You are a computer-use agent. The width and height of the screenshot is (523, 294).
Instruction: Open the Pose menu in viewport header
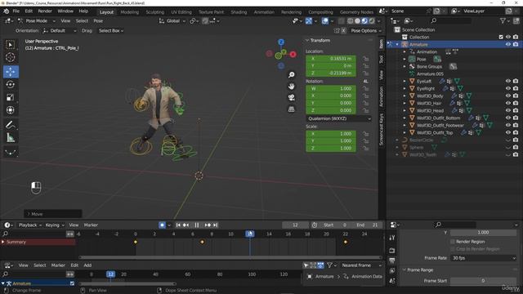pos(98,20)
